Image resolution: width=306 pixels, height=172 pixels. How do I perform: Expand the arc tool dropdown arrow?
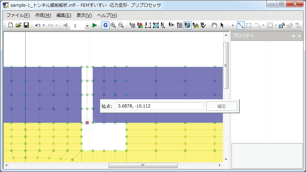coord(263,25)
